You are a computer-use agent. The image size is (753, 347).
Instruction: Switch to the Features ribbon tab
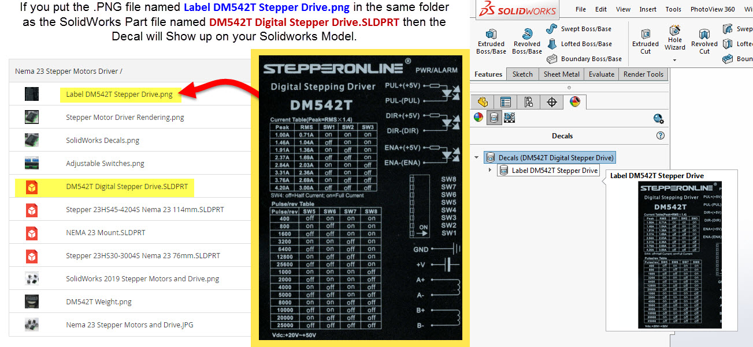coord(488,74)
